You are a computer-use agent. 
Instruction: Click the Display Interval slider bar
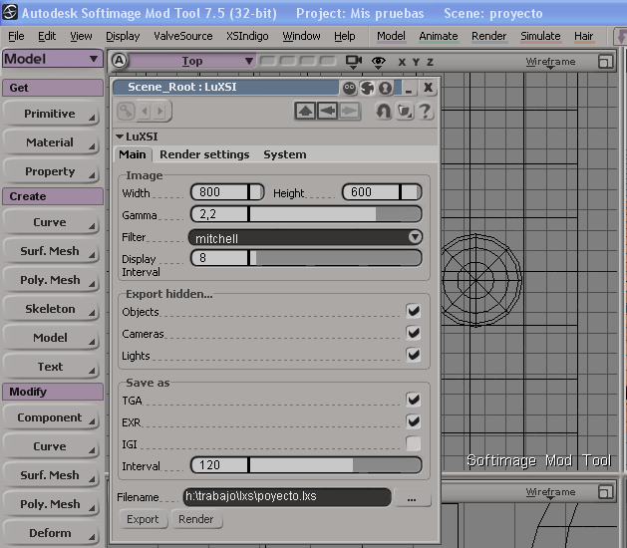(x=335, y=258)
